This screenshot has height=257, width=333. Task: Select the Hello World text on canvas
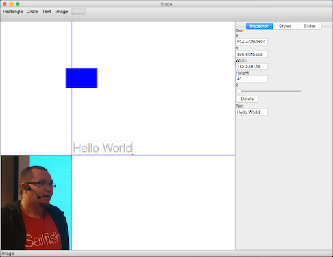(103, 148)
